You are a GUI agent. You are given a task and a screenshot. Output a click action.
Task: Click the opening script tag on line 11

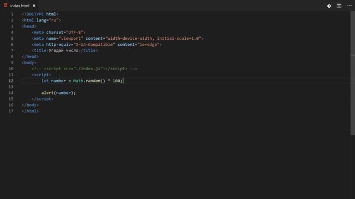42,75
